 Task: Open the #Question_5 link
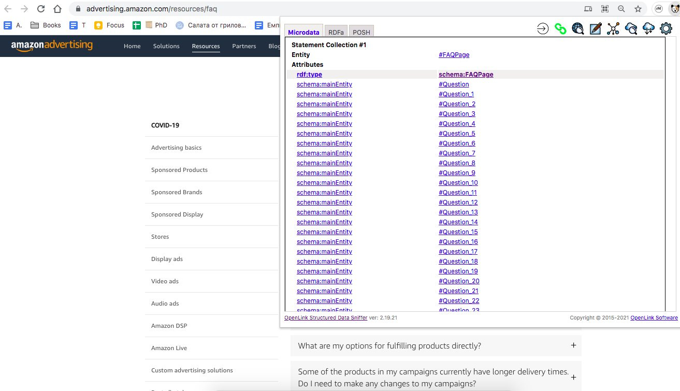pos(457,133)
